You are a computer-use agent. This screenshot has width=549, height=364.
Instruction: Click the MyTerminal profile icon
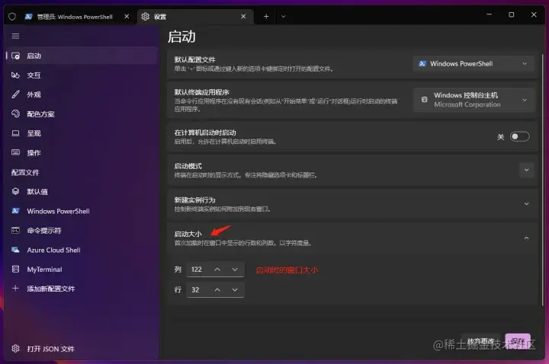pyautogui.click(x=15, y=269)
